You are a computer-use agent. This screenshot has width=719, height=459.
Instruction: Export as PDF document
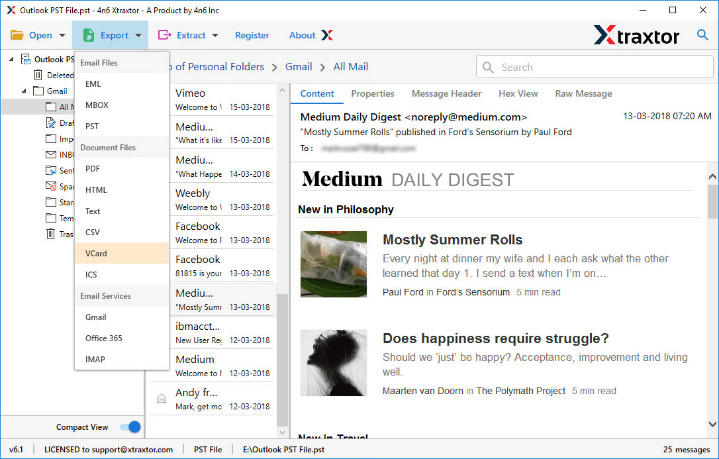122,169
